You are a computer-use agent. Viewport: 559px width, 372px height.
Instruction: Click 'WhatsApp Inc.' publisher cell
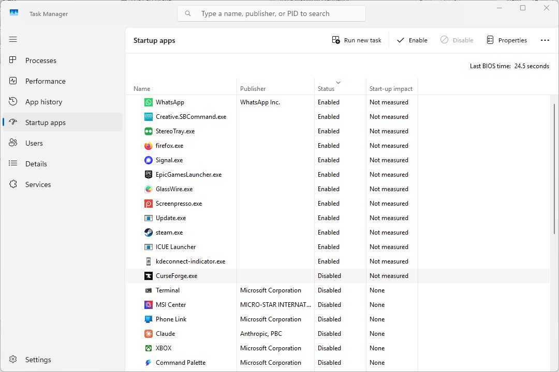[260, 102]
